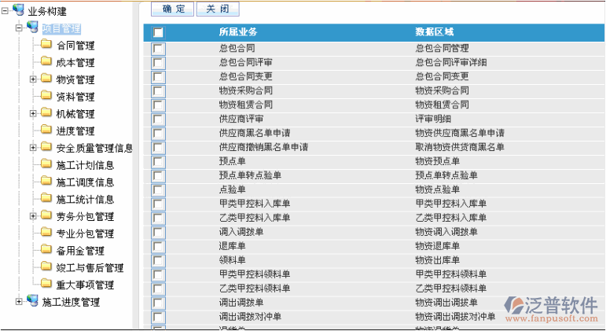The image size is (606, 331).
Task: Collapse the 项目管理 tree node
Action: coord(19,28)
